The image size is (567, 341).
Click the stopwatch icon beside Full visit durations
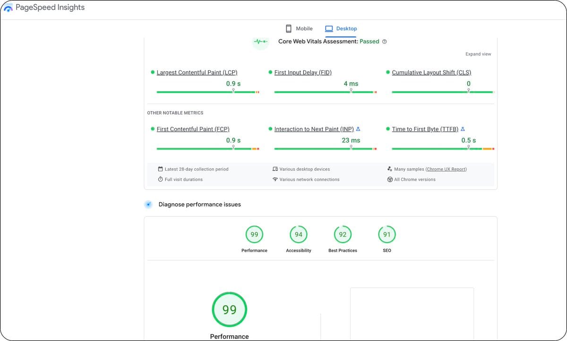[161, 179]
